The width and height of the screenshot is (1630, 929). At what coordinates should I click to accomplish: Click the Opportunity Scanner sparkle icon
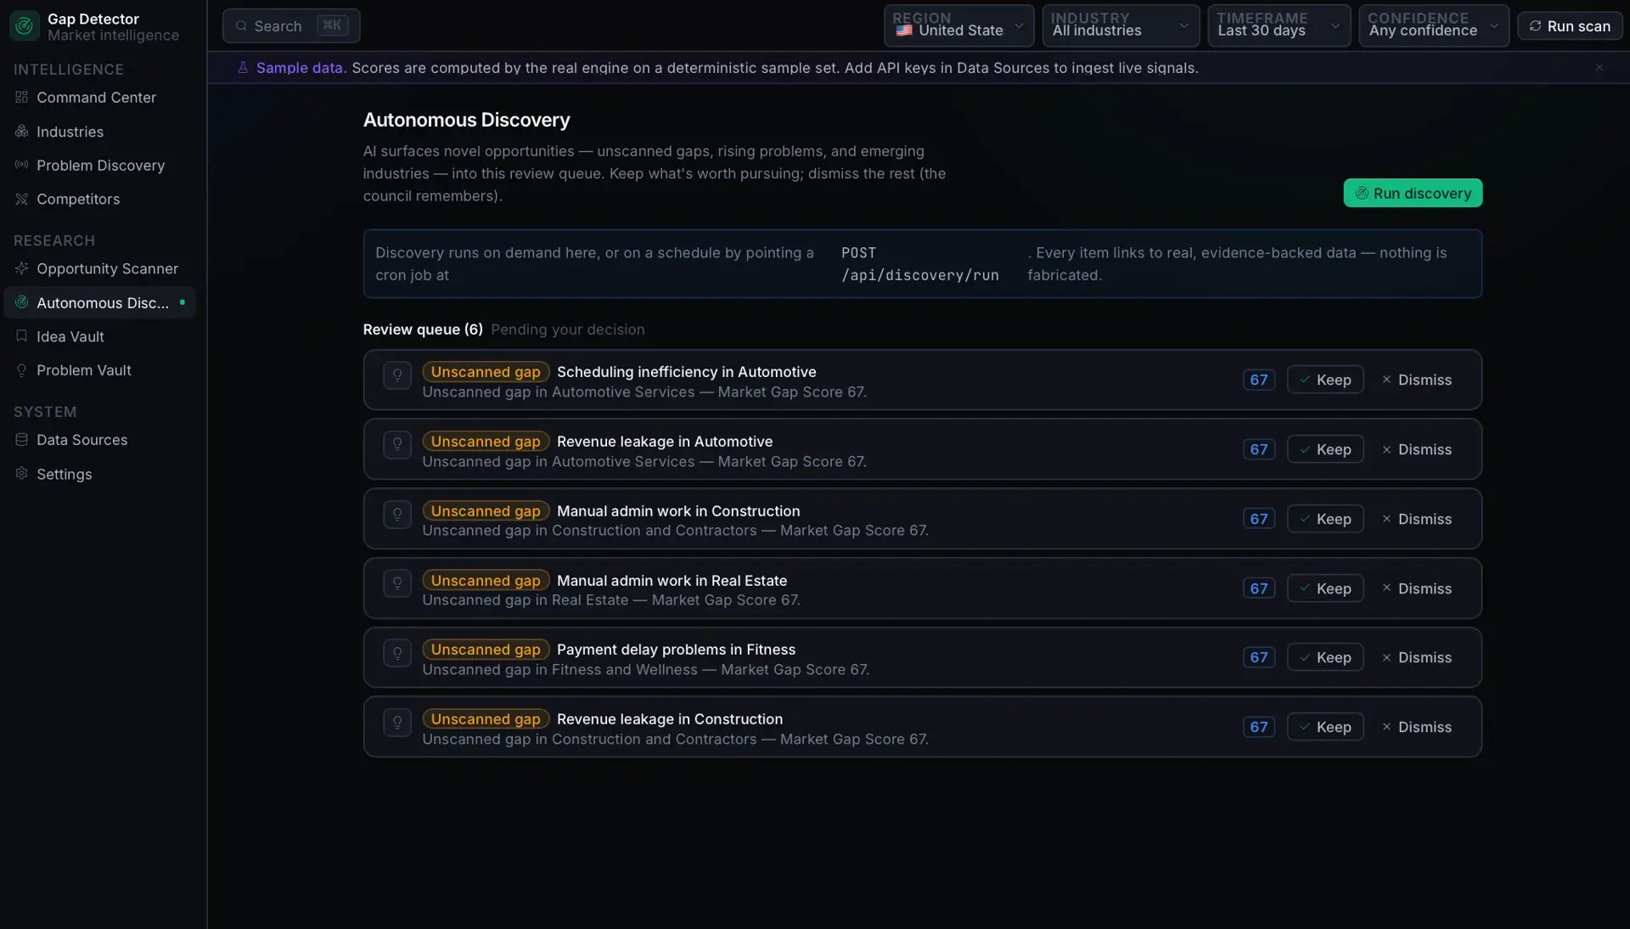[x=21, y=268]
